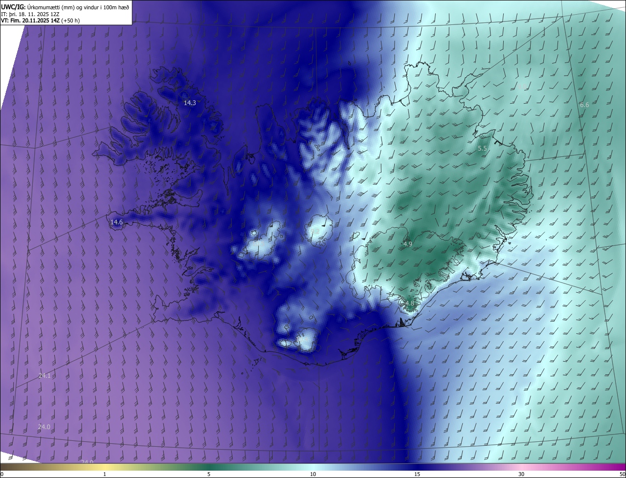Select the 6.6 value offshore to the east
The height and width of the screenshot is (478, 626).
[584, 105]
